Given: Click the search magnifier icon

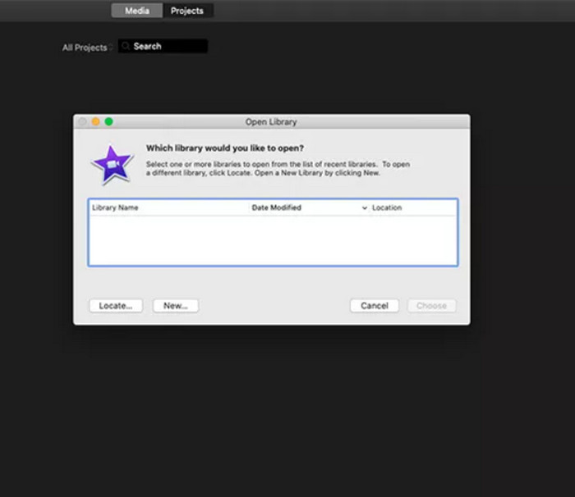Looking at the screenshot, I should (126, 46).
